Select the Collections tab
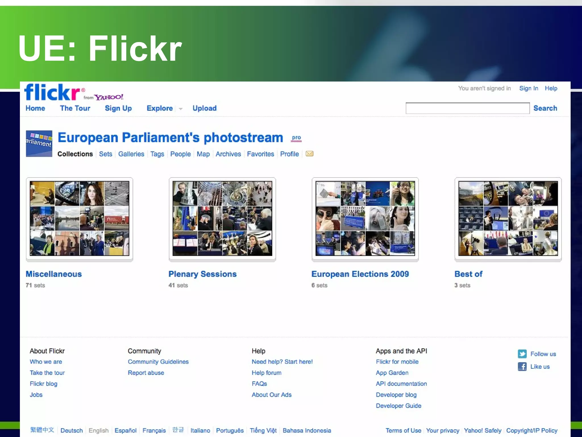Image resolution: width=582 pixels, height=437 pixels. tap(75, 154)
